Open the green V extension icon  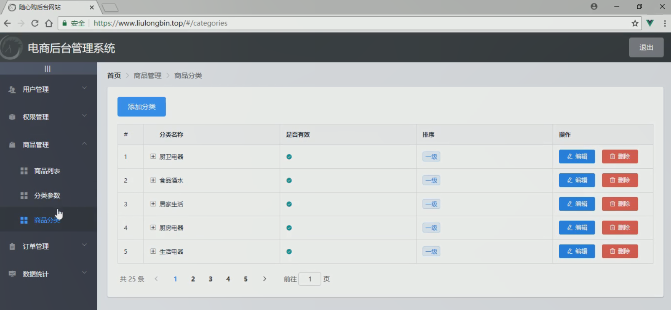(x=650, y=23)
